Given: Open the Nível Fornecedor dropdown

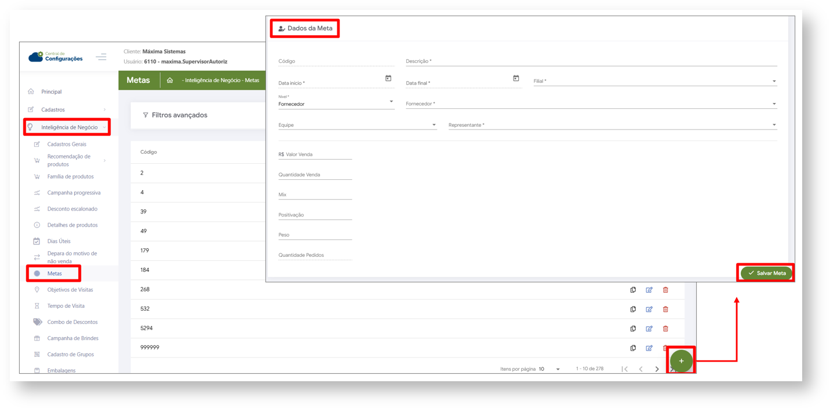Looking at the screenshot, I should point(391,102).
